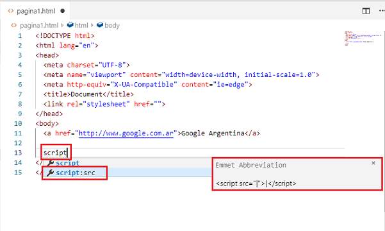Image resolution: width=385 pixels, height=231 pixels.
Task: Click line number 1 in gutter
Action: (x=20, y=36)
